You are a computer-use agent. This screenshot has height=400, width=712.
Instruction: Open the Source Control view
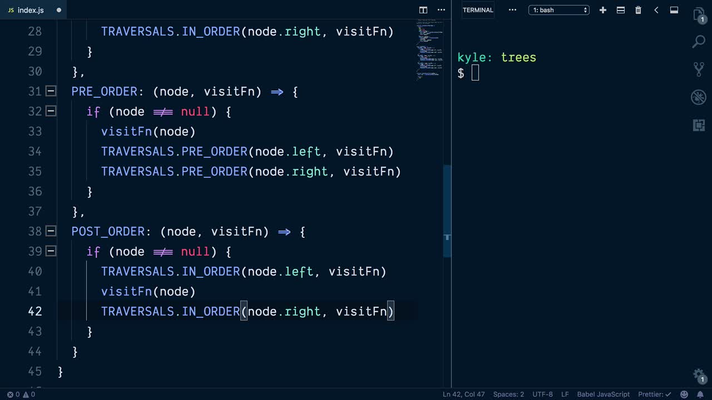699,69
